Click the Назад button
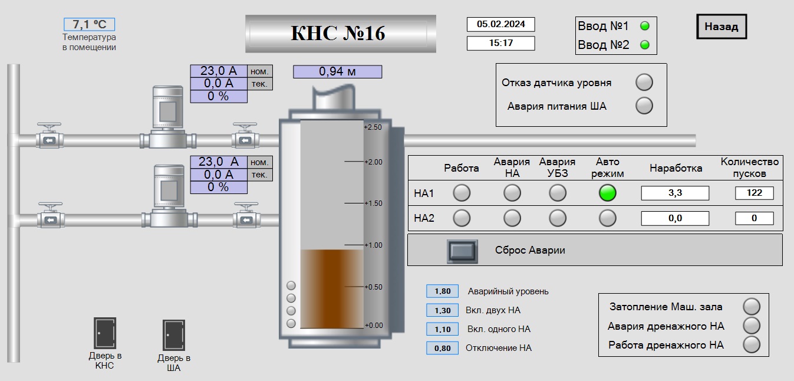 coord(721,27)
